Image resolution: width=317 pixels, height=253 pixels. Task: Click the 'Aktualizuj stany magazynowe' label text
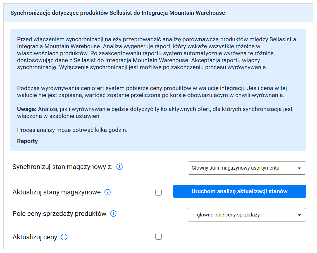pyautogui.click(x=56, y=192)
